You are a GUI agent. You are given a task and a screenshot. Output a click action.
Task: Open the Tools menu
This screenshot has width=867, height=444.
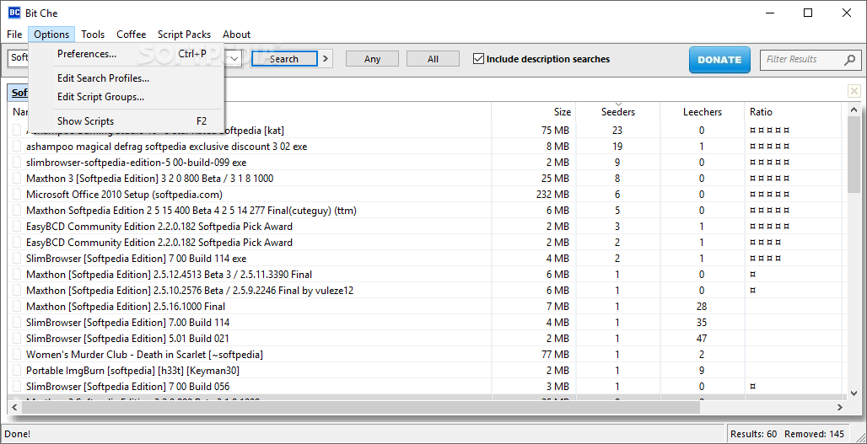93,35
